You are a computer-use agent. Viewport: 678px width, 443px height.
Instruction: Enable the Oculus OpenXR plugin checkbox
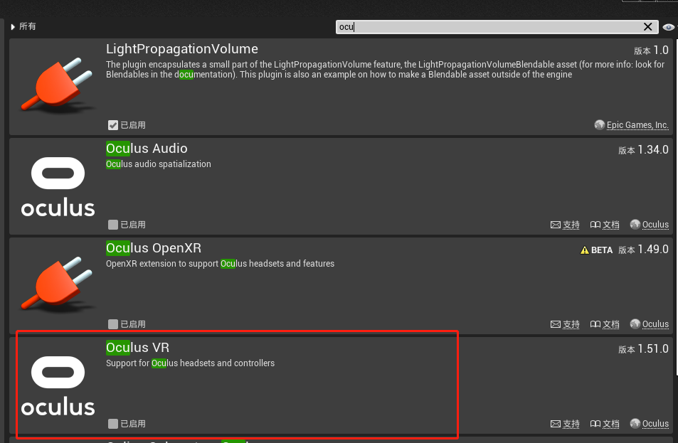(x=113, y=324)
